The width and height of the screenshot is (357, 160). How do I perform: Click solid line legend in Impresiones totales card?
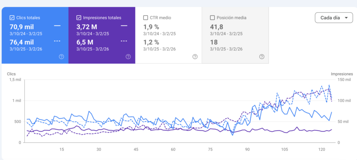124,26
